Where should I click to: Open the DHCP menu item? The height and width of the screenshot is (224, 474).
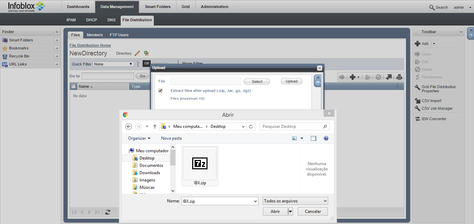click(x=91, y=20)
